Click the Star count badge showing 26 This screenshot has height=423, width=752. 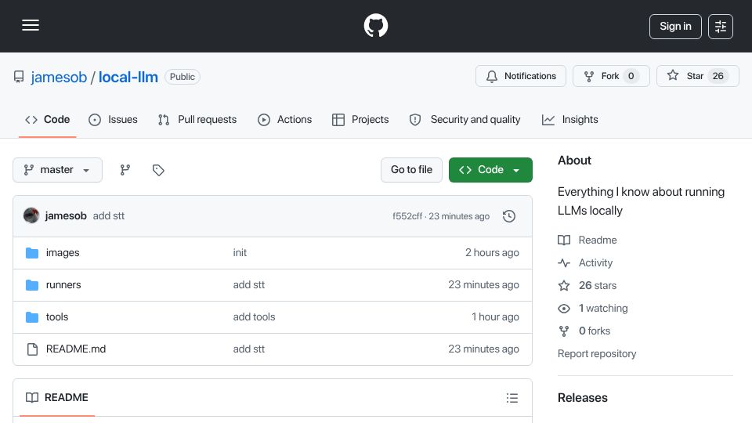pos(718,76)
